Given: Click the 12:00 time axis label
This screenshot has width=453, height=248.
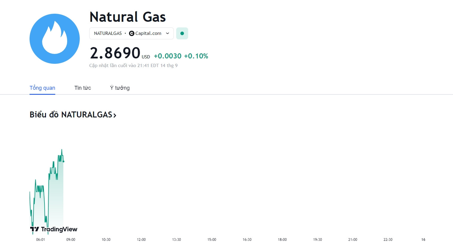Looking at the screenshot, I should tap(141, 240).
